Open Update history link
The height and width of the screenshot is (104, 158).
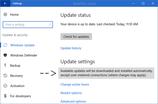click(71, 48)
